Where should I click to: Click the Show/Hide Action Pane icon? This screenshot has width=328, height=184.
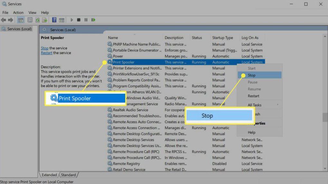click(x=61, y=20)
